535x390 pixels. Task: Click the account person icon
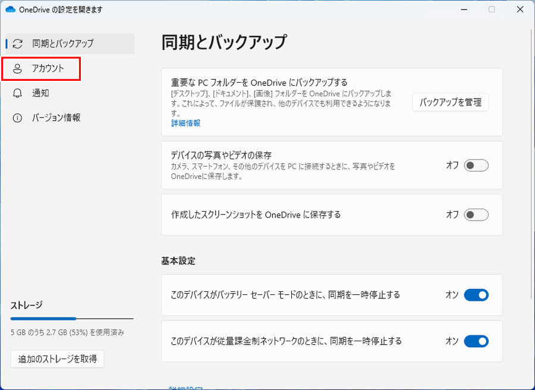(x=17, y=68)
